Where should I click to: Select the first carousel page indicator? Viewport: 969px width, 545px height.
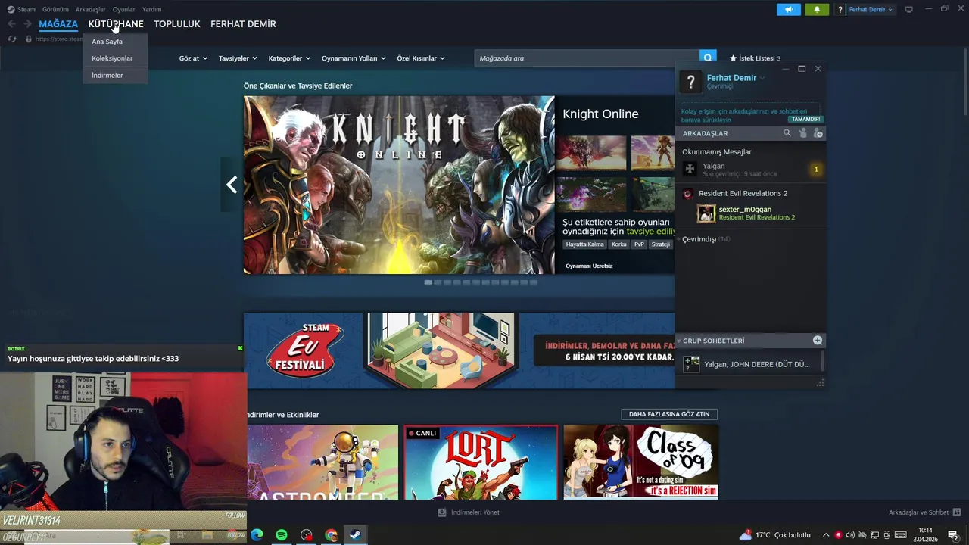click(x=428, y=282)
